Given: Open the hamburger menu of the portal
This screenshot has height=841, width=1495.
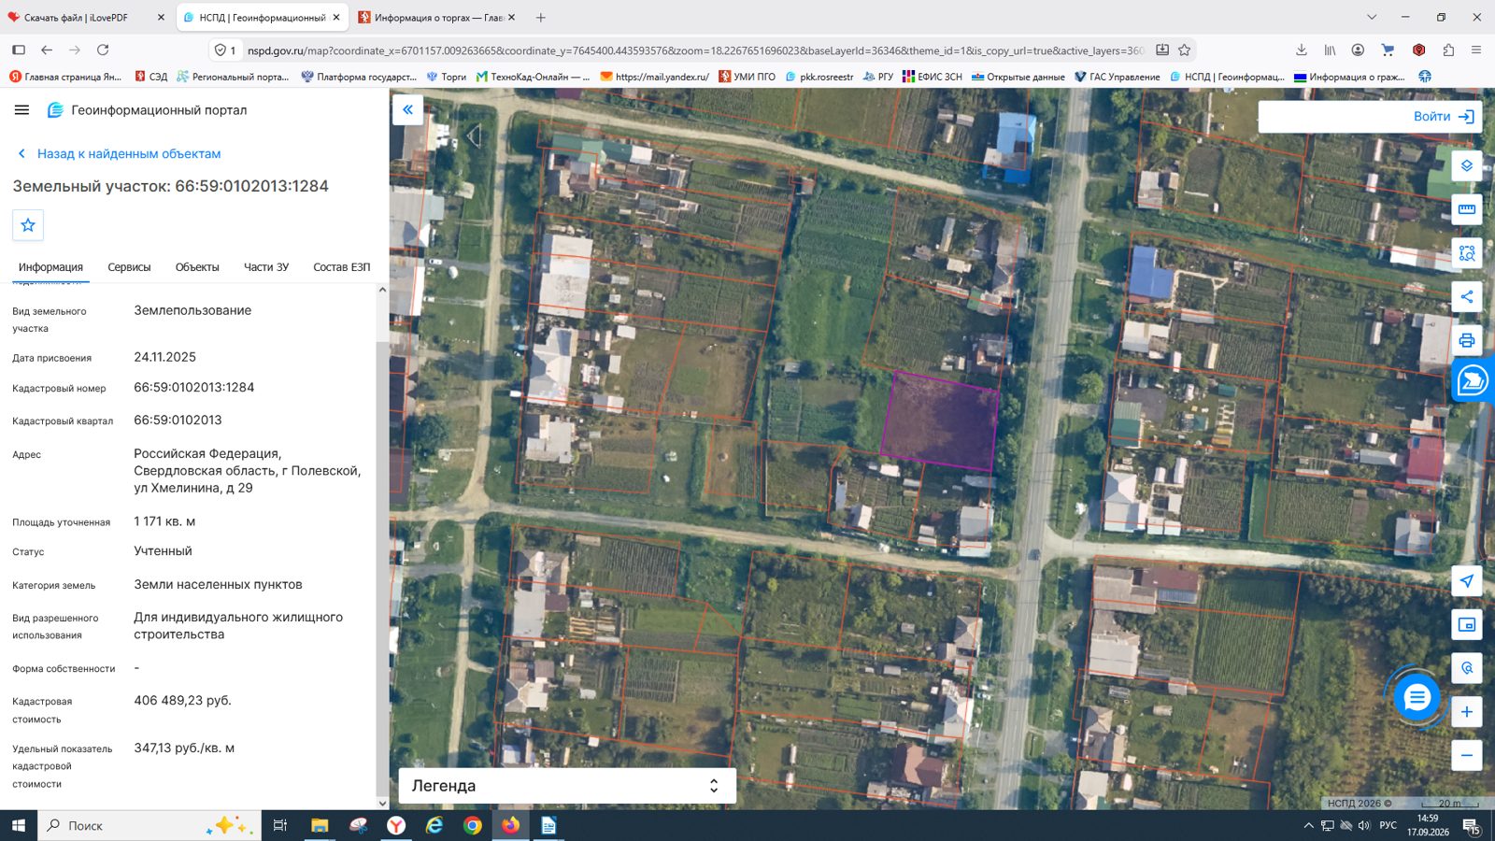Looking at the screenshot, I should (x=21, y=110).
